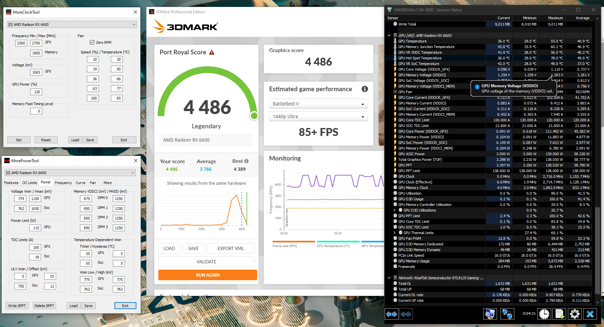This screenshot has height=327, width=604.
Task: Reset HWiNFO sensor clock timer icon
Action: coord(544,314)
